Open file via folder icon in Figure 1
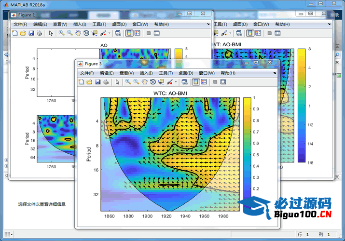The height and width of the screenshot is (241, 345). 23,33
